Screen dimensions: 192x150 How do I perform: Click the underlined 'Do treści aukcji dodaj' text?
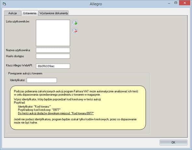pos(56,113)
